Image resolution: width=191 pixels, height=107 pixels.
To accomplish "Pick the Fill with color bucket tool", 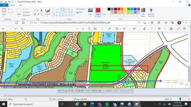I will pyautogui.click(x=38, y=10).
